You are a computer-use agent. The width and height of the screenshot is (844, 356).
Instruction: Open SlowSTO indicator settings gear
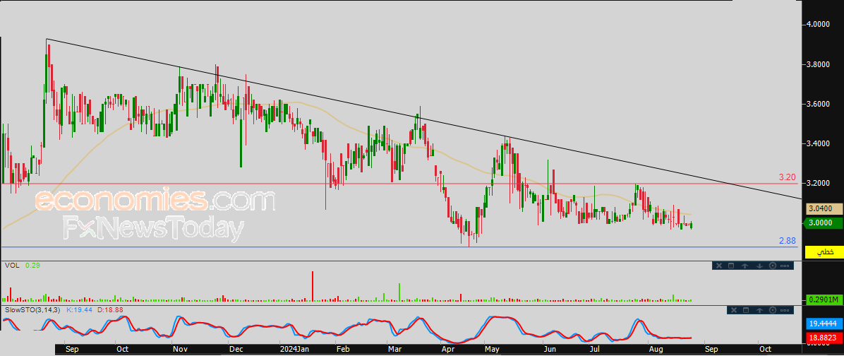773,310
